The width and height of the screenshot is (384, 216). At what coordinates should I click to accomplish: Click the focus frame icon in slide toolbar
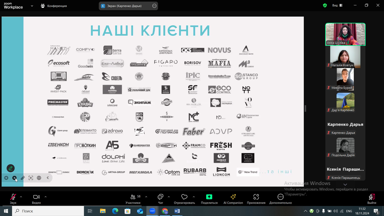31,178
